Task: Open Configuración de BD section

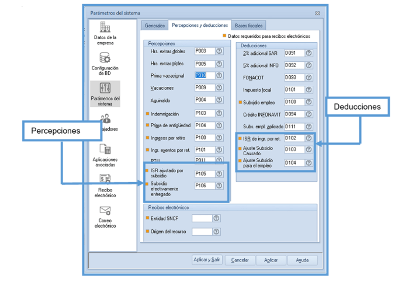Action: coord(105,64)
